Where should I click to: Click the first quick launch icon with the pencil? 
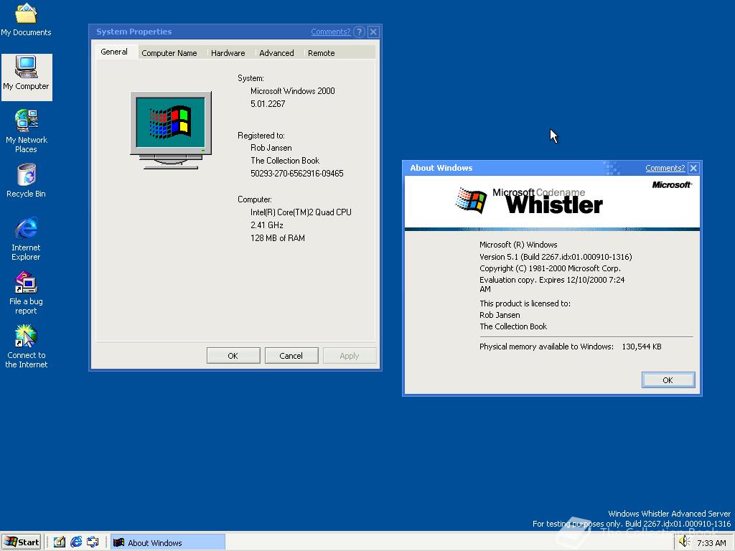point(59,542)
